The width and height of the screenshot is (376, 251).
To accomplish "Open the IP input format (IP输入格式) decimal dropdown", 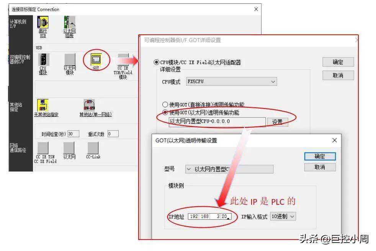I will coord(283,216).
